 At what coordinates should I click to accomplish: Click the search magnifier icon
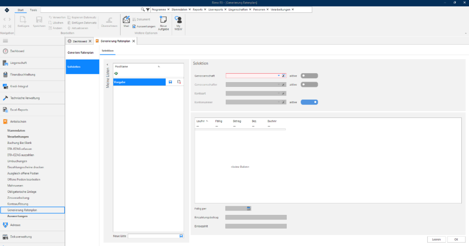[143, 10]
